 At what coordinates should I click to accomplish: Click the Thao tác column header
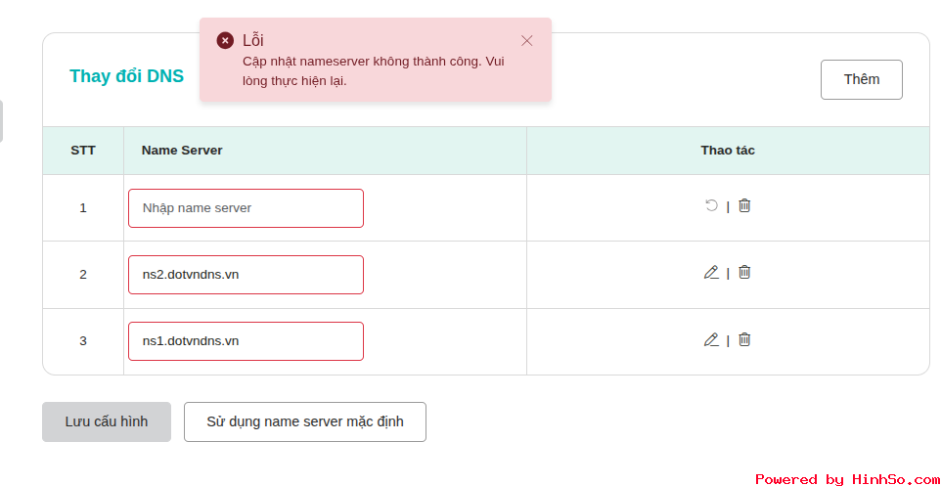pyautogui.click(x=727, y=151)
